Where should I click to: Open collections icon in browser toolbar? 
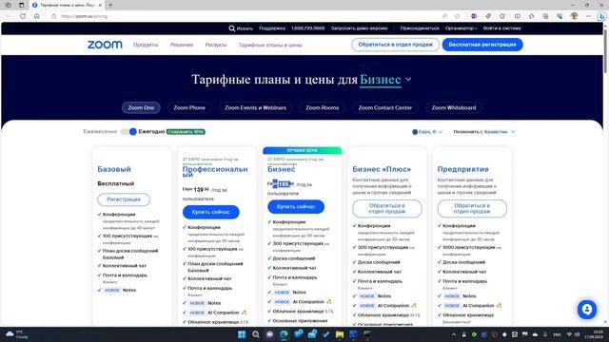click(x=545, y=16)
